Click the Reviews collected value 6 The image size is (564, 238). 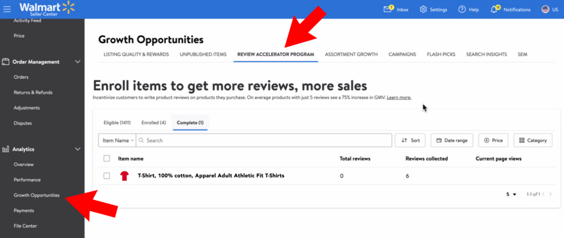click(x=407, y=176)
